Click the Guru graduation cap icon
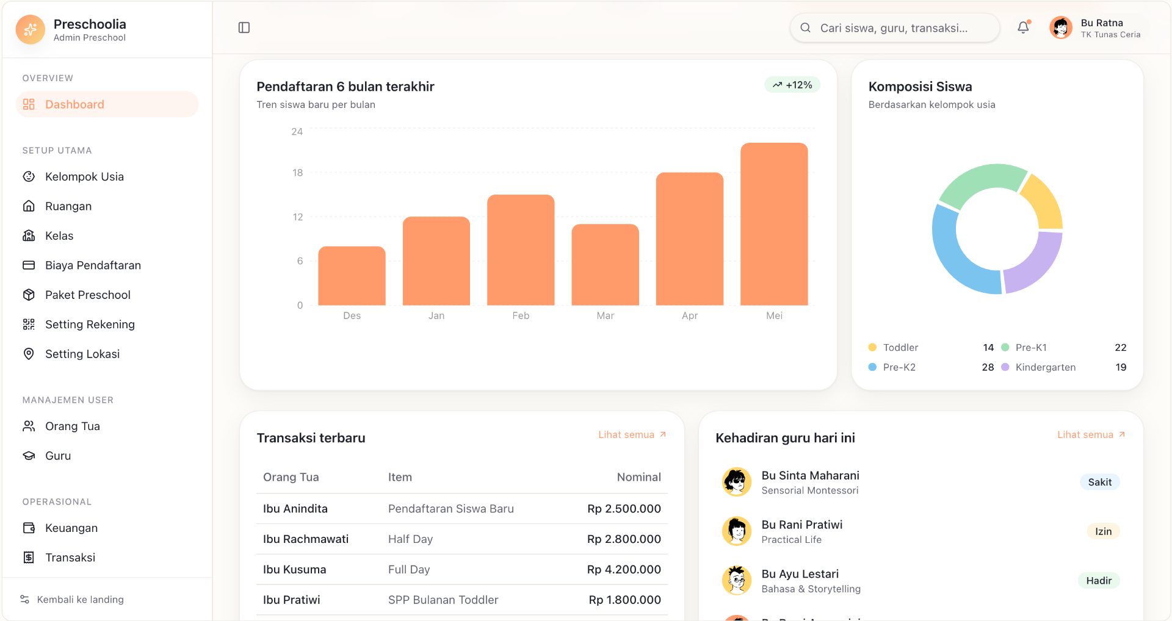This screenshot has height=621, width=1172. pyautogui.click(x=29, y=456)
